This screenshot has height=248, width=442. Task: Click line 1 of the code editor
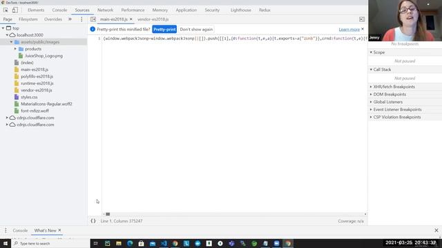tap(235, 39)
